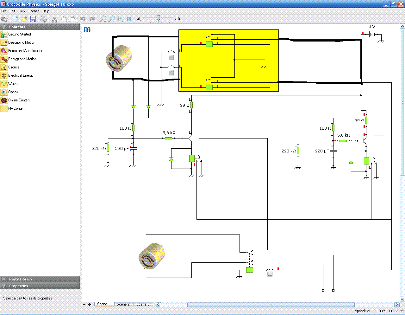Click the Undo arrow icon
Viewport: 405px width, 315px height.
coord(83,19)
